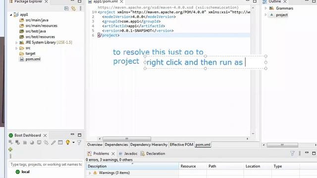Click the Boot Dashboard filter funnel icon
Viewport: 317px width, 178px height.
79,142
